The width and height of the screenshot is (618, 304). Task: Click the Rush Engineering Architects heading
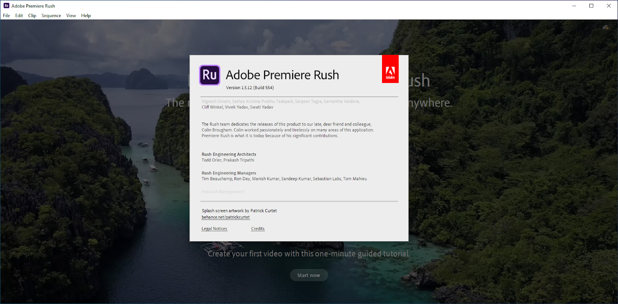229,154
